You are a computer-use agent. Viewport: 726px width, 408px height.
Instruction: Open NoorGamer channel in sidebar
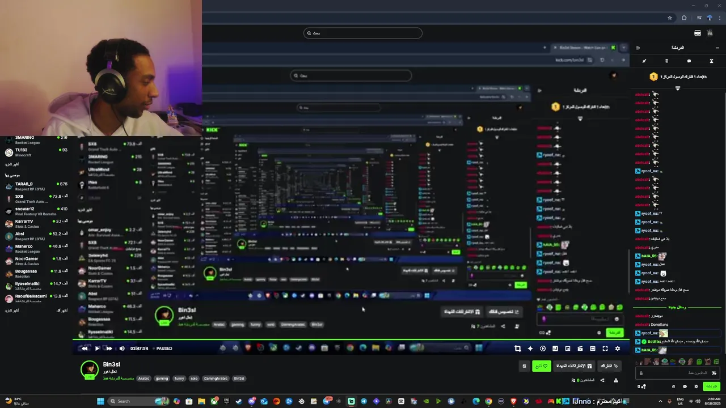[x=35, y=261]
